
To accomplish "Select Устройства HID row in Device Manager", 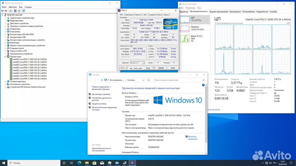I will 28,87.
